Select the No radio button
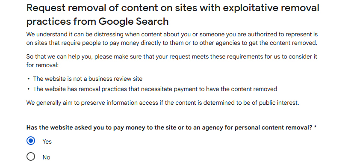Screen dimensions: 351x165 [31, 157]
